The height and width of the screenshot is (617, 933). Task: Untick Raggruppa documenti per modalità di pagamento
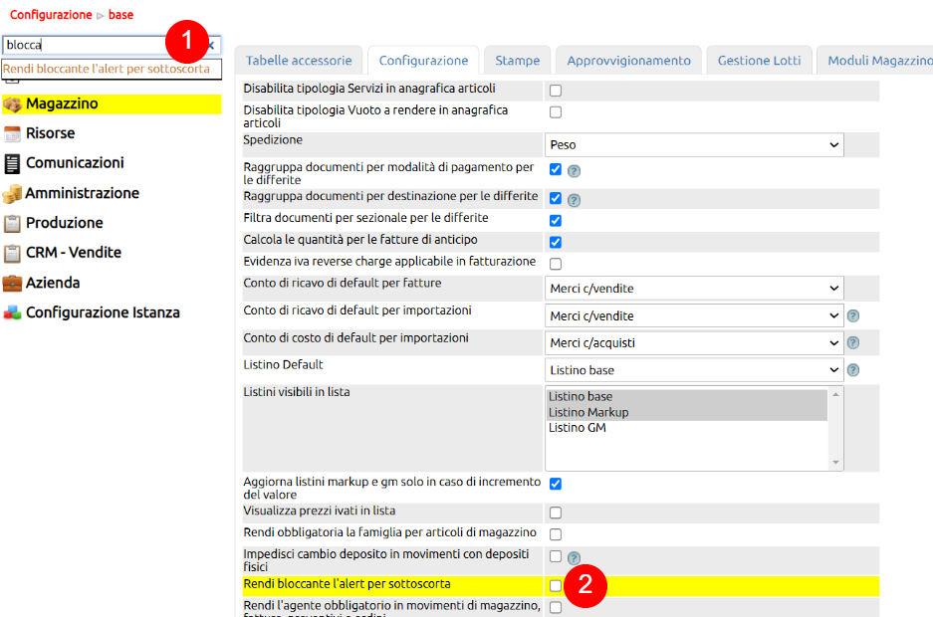(556, 169)
